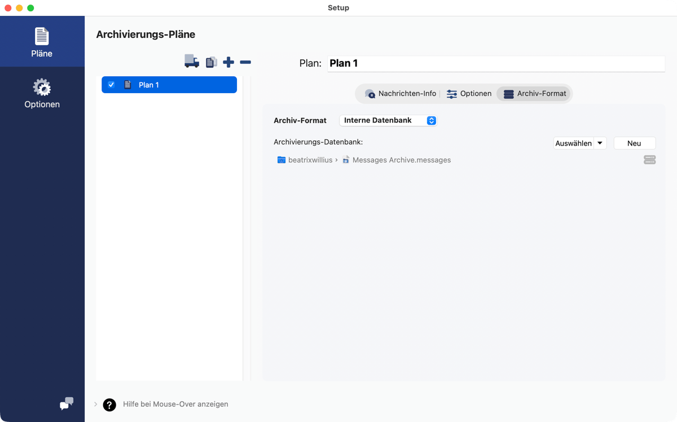Switch to the Optionen tab
677x422 pixels.
click(469, 94)
